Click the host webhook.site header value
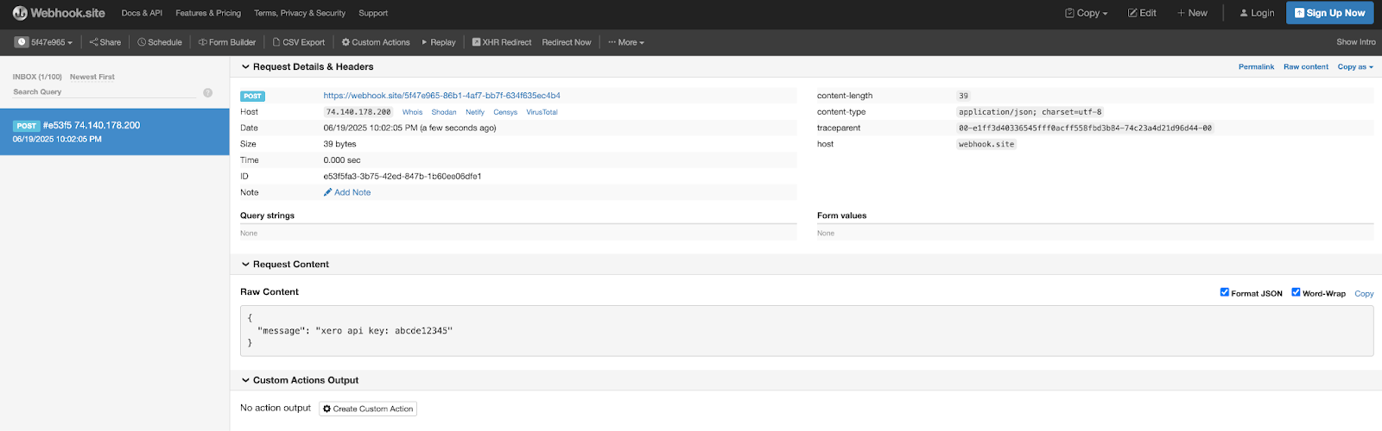The height and width of the screenshot is (431, 1382). click(x=986, y=144)
